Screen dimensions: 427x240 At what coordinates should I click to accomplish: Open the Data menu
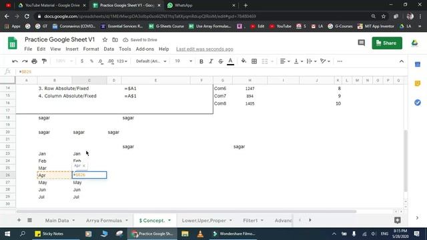click(109, 49)
